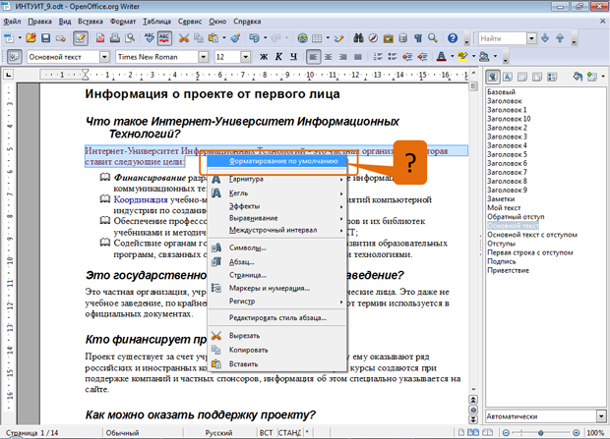Expand Кегль submenu in context menu
This screenshot has height=439, width=610.
point(277,193)
